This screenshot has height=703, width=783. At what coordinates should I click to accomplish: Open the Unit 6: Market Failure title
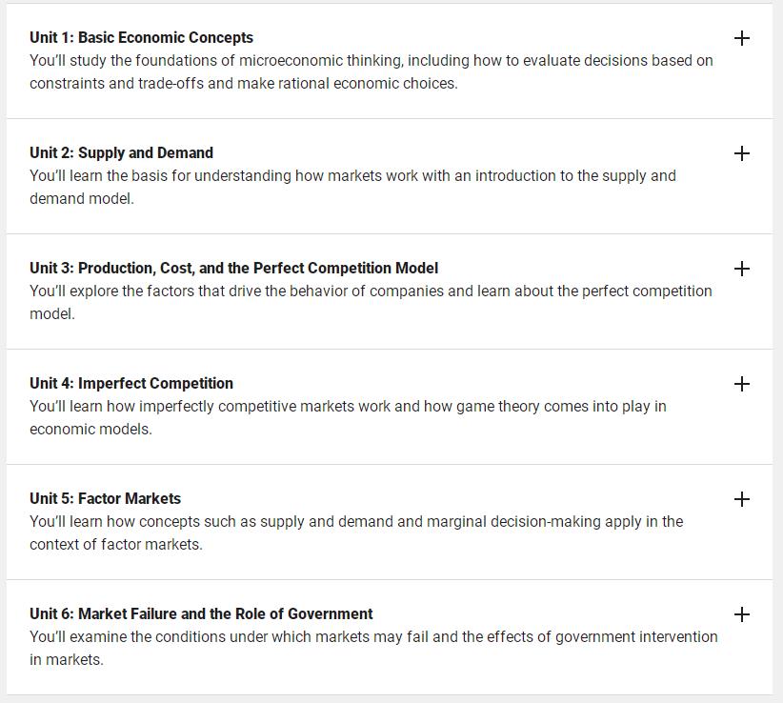[201, 614]
